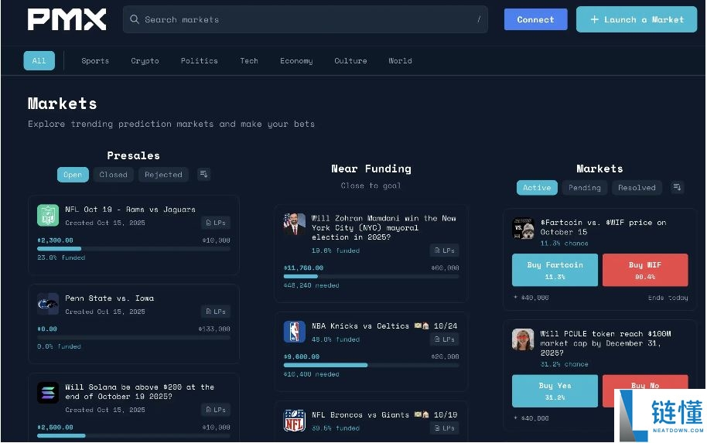
Task: Open Will PCULE token reach $100M market
Action: point(606,343)
